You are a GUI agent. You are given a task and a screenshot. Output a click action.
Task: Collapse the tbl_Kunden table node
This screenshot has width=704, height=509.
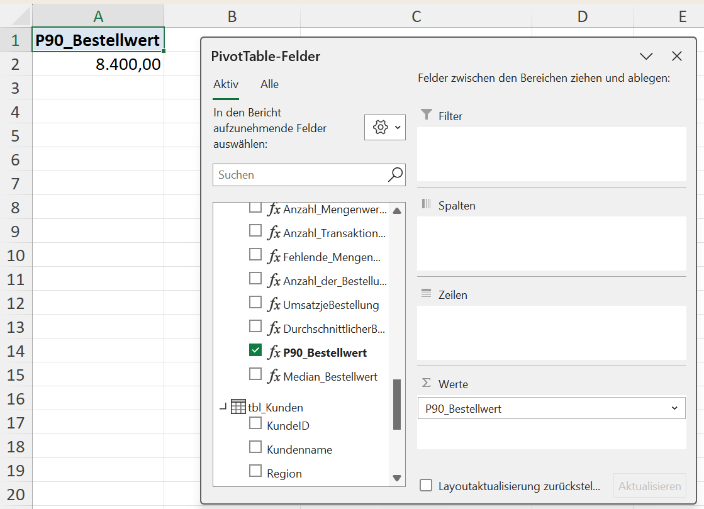[223, 408]
